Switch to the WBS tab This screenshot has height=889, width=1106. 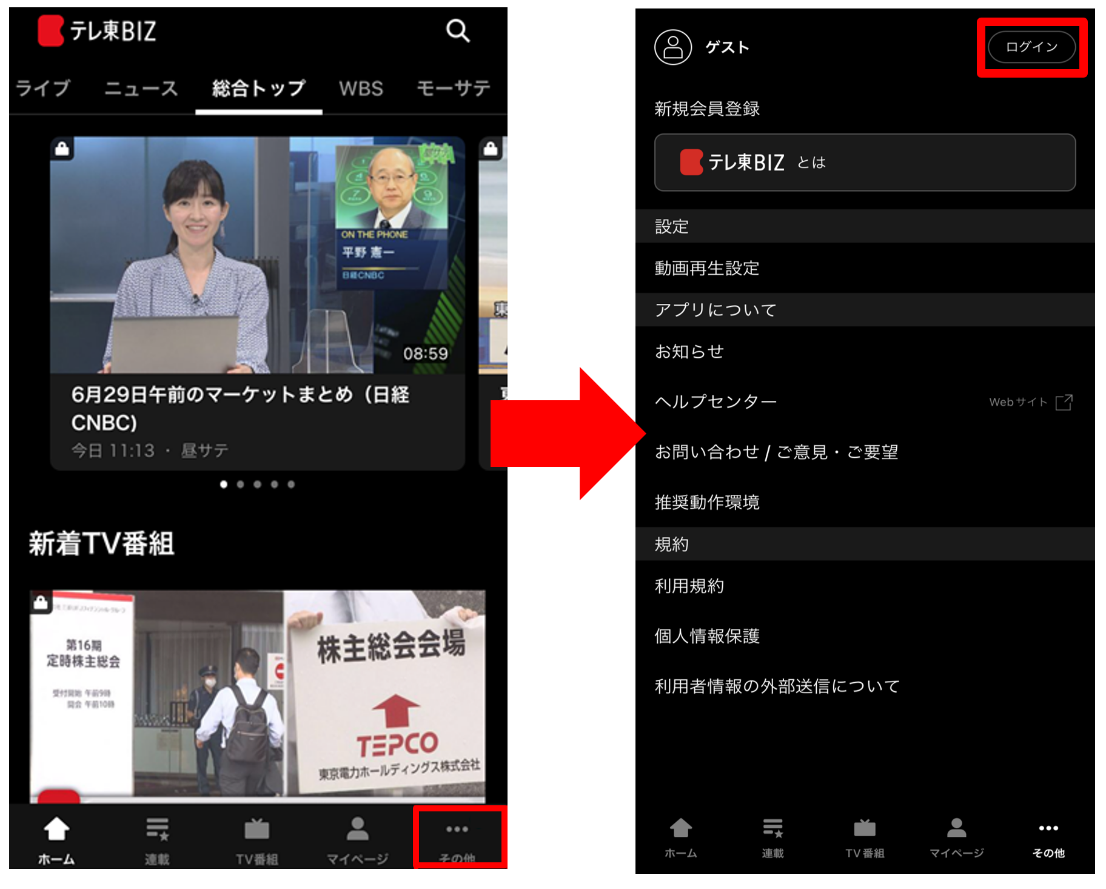[361, 89]
